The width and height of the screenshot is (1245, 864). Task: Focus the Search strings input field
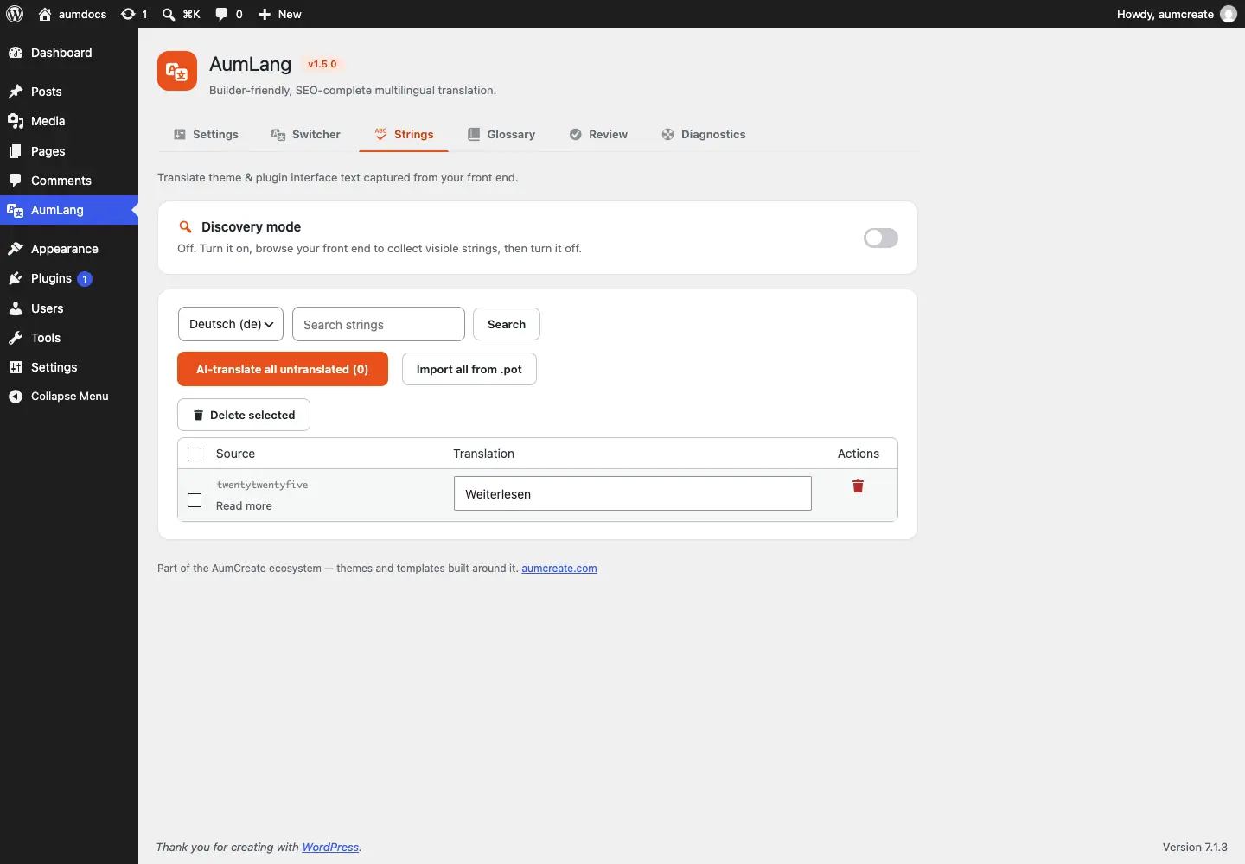(x=379, y=324)
